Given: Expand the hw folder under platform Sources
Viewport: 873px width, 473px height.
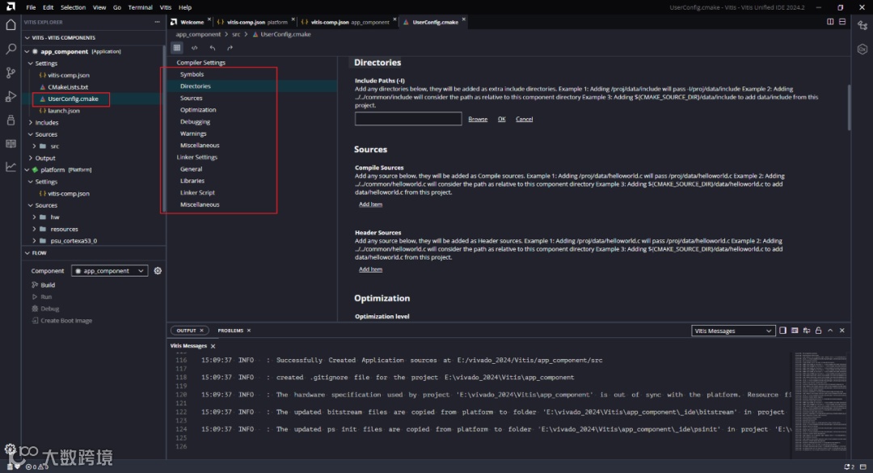Looking at the screenshot, I should pos(35,217).
